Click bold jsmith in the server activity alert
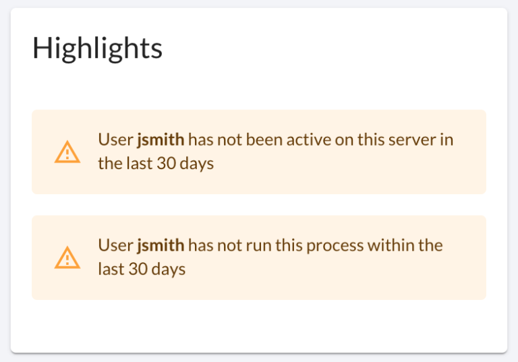Viewport: 518px width, 362px height. (x=161, y=140)
